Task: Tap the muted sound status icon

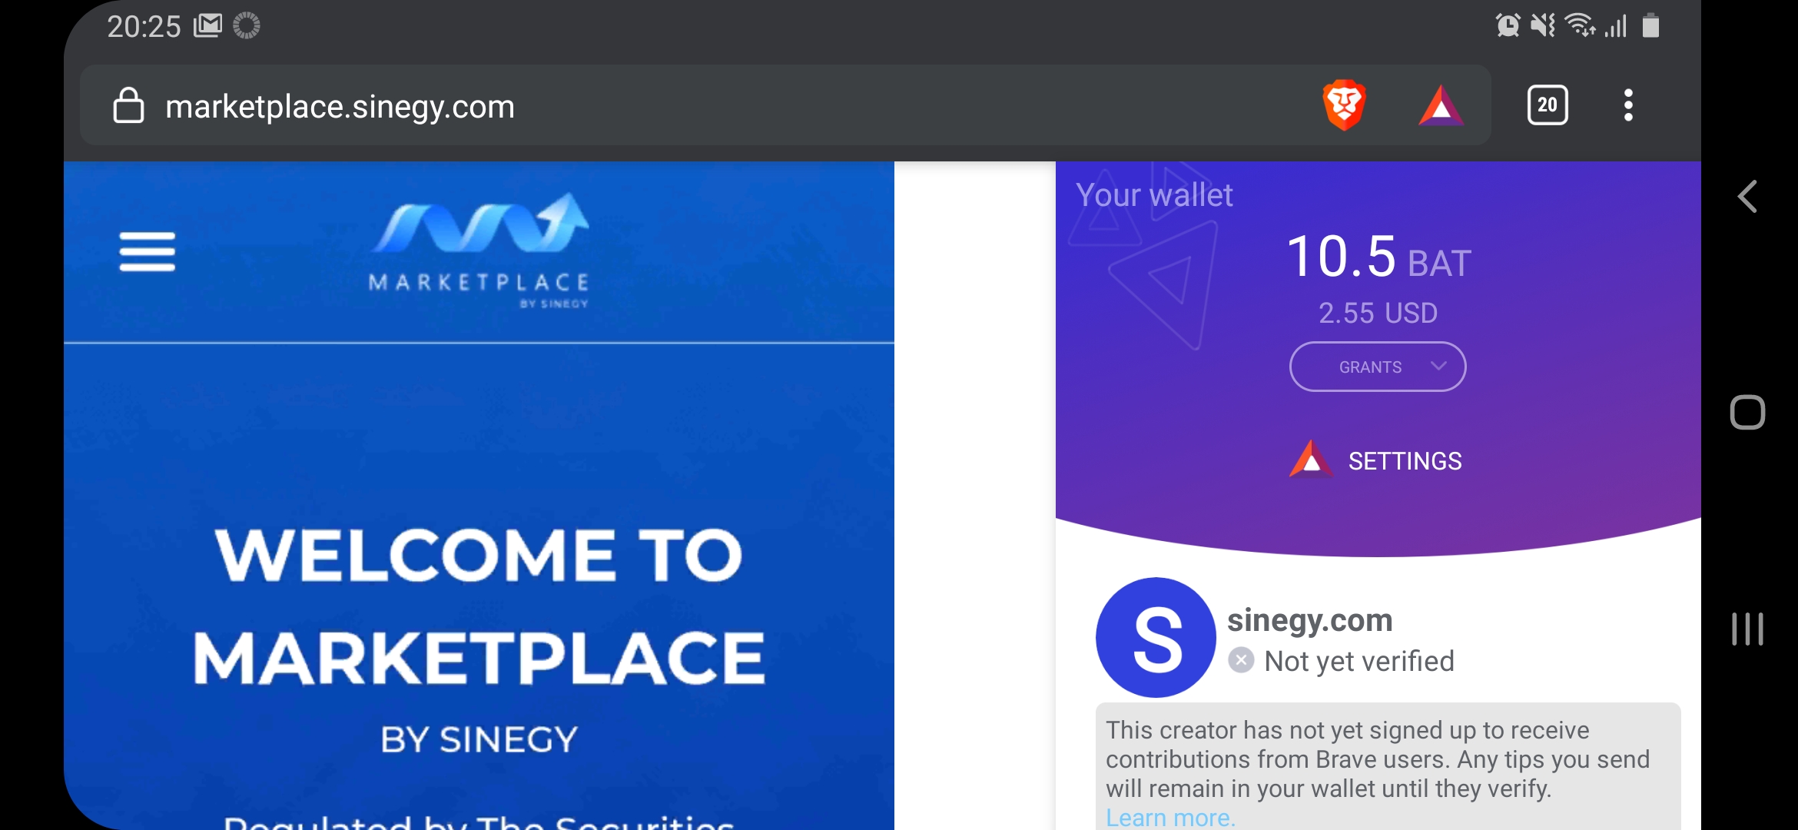Action: (1543, 25)
